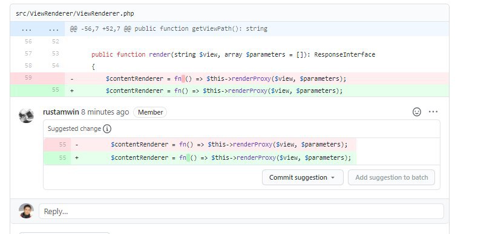This screenshot has height=234, width=481.
Task: Select the Member badge
Action: [x=150, y=112]
